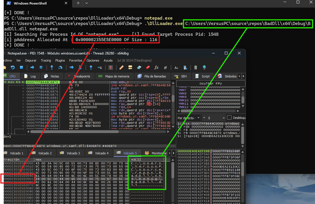Open the Archivo menu

8,60
